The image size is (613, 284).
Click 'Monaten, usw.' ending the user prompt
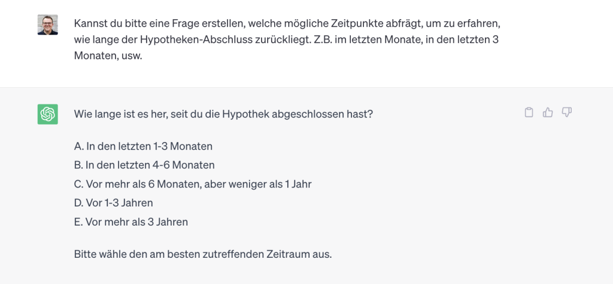point(108,56)
